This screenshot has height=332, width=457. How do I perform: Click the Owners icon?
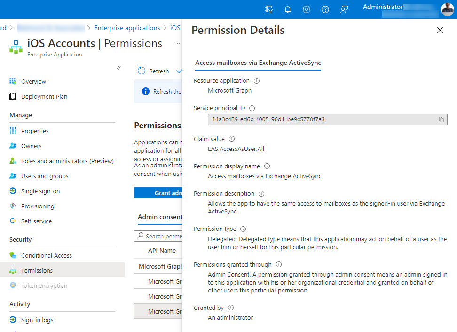point(13,146)
